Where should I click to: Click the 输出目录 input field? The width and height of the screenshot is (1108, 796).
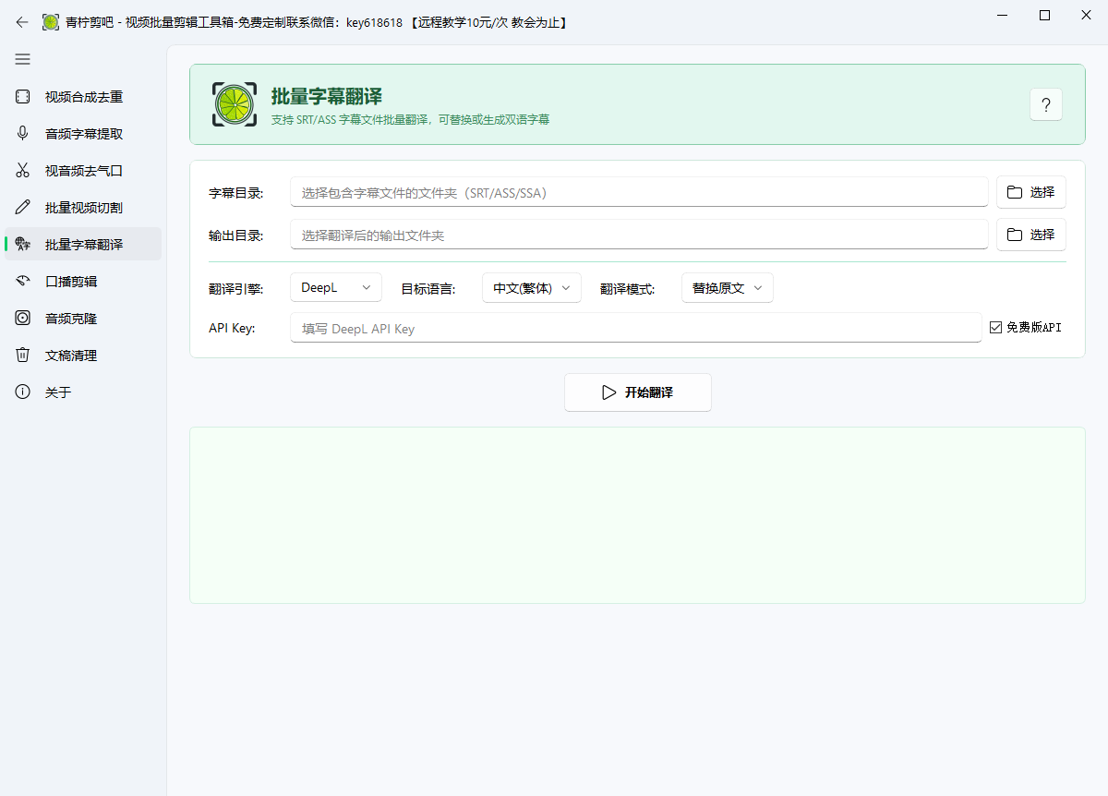point(635,235)
